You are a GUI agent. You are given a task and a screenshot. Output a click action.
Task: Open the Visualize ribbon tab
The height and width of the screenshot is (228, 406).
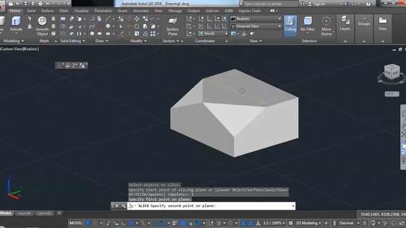(81, 11)
